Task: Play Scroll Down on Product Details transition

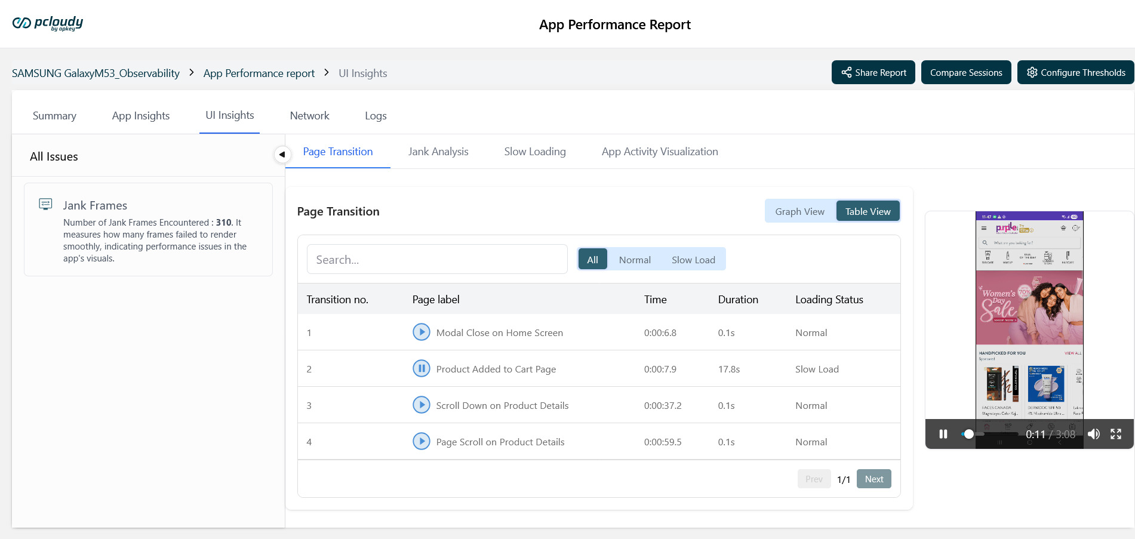Action: [x=421, y=405]
